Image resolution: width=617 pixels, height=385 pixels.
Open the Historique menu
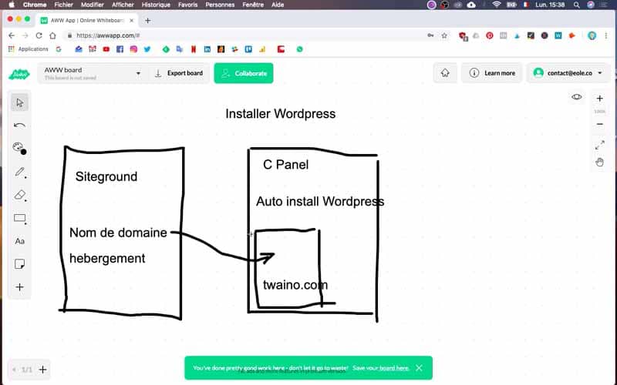tap(156, 5)
